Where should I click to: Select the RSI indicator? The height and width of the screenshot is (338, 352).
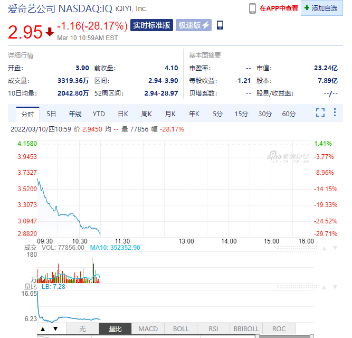tap(213, 329)
